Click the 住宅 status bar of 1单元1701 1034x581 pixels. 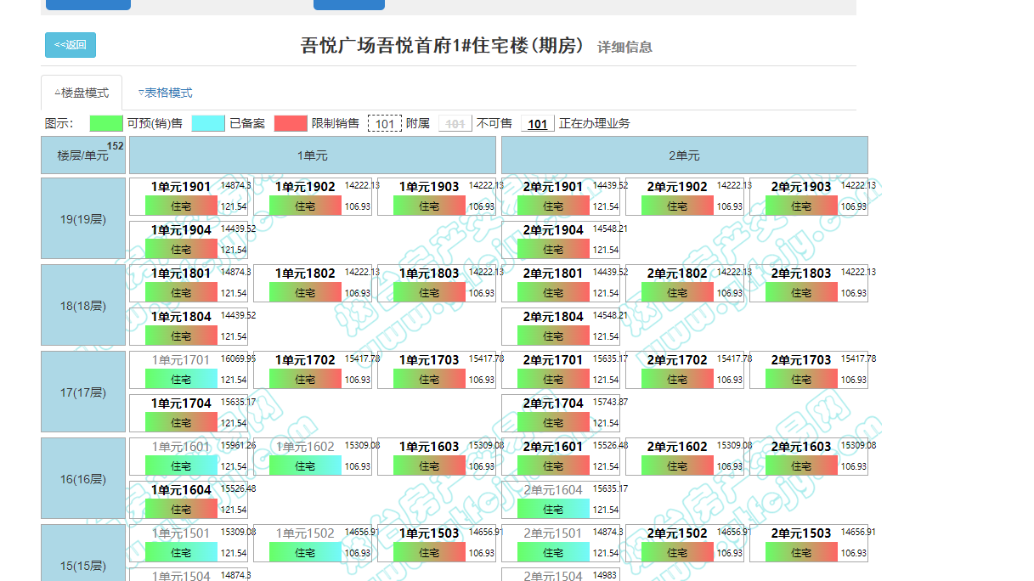pyautogui.click(x=181, y=379)
